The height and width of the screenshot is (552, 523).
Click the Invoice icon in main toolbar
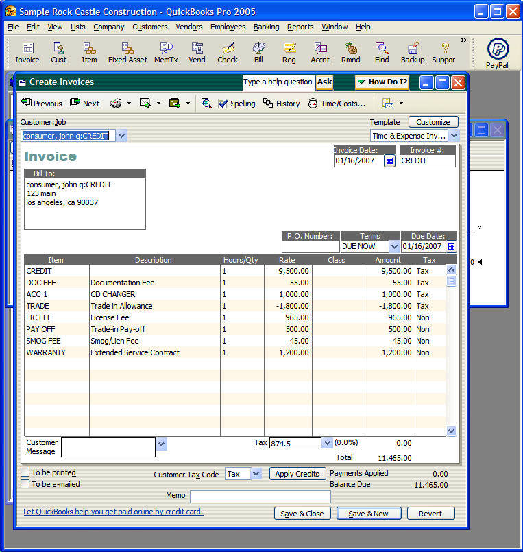coord(27,52)
